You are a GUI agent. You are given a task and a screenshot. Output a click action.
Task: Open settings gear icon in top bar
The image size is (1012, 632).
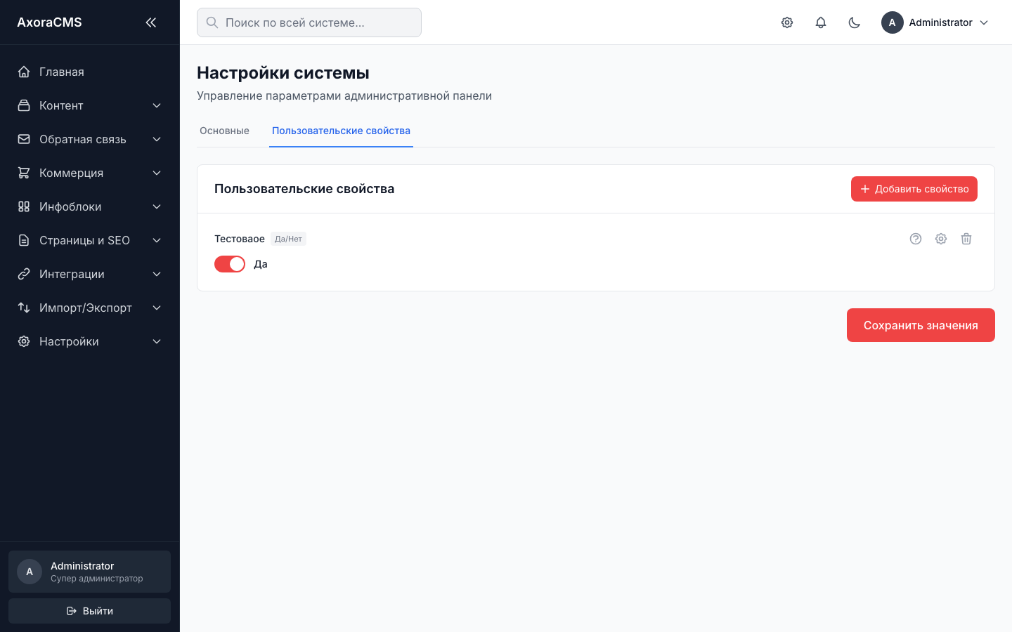[x=787, y=22]
